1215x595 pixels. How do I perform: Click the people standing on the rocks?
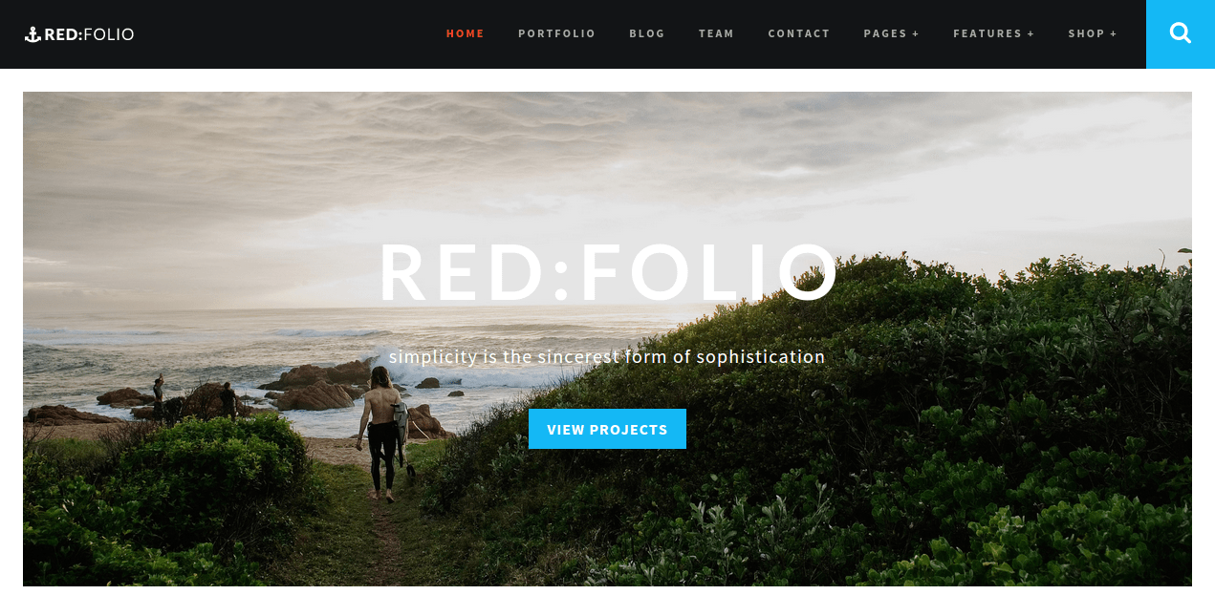(194, 397)
